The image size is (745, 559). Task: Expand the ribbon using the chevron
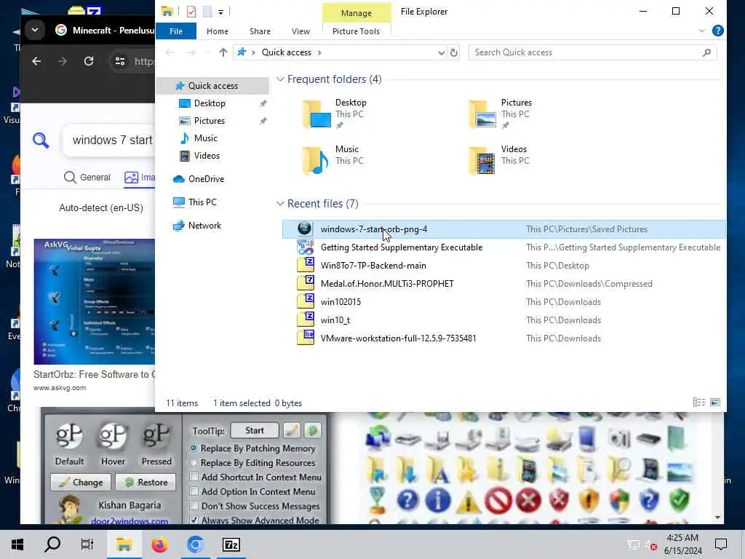[702, 31]
